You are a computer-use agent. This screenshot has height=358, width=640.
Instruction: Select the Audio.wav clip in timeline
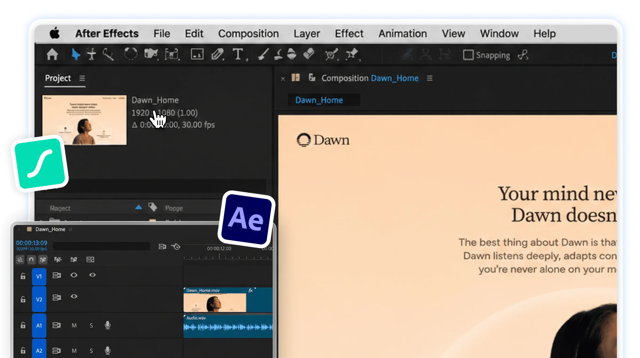228,326
